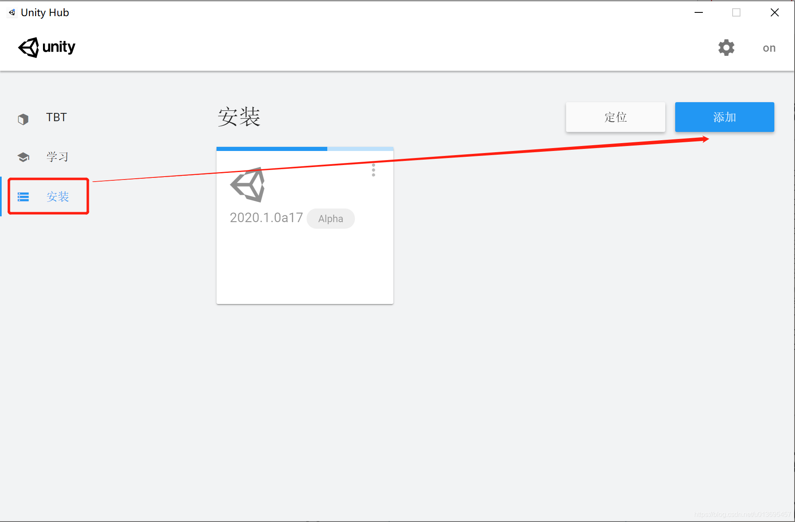Click the Alpha badge on 2020.1.0a17 card

coord(331,218)
